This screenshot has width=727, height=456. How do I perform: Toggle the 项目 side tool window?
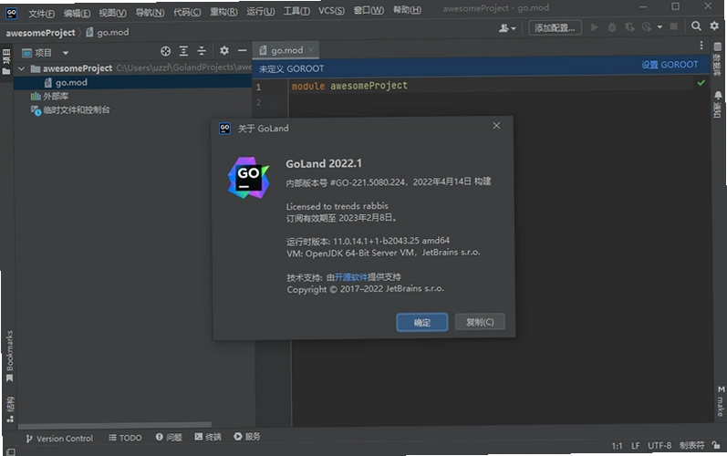pos(6,62)
